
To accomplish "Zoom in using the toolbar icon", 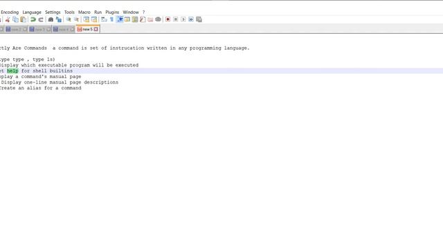I will (69, 19).
